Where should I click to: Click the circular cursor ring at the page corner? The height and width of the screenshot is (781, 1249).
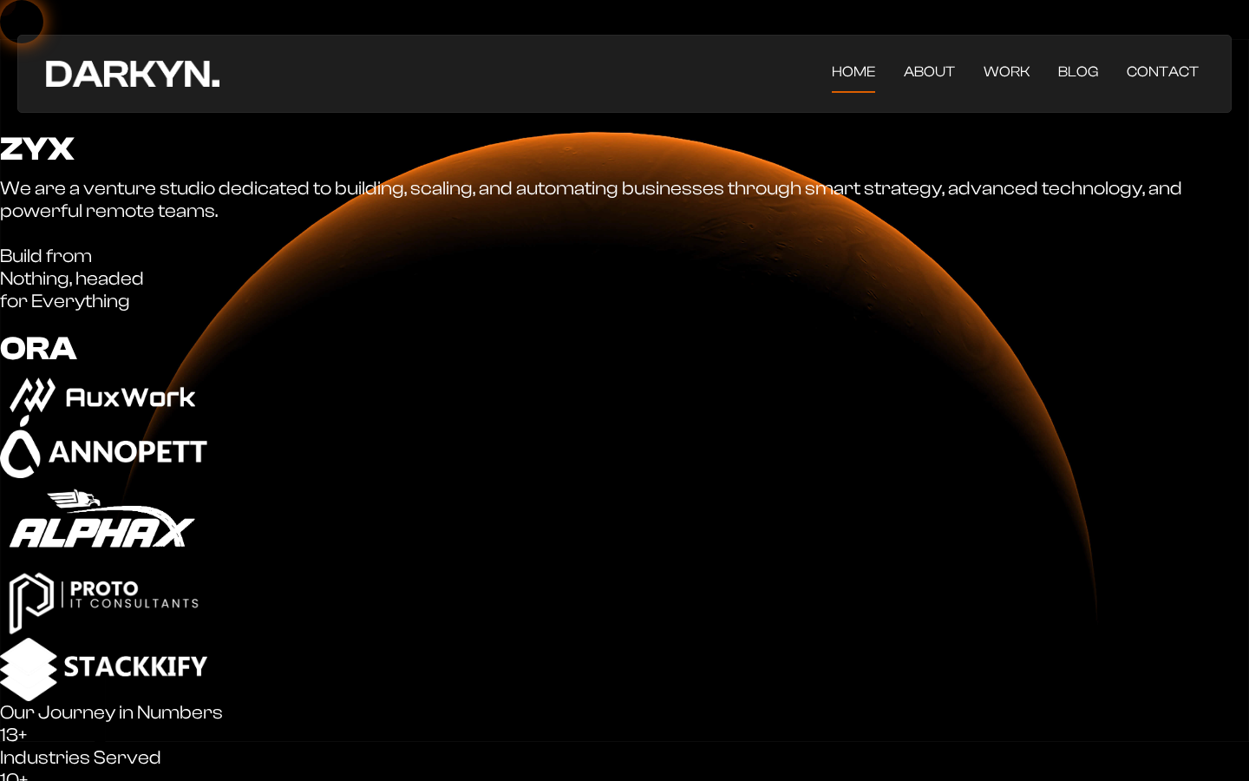[x=21, y=21]
